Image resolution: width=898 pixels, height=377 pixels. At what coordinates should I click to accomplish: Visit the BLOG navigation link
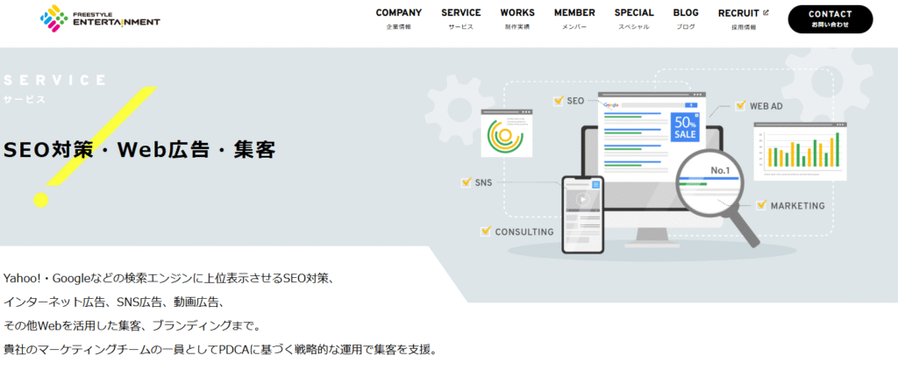pyautogui.click(x=686, y=18)
